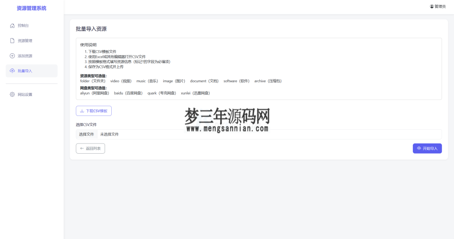Click the 资源类型可选值 label
Viewport: 454px width, 239px height.
coord(94,76)
